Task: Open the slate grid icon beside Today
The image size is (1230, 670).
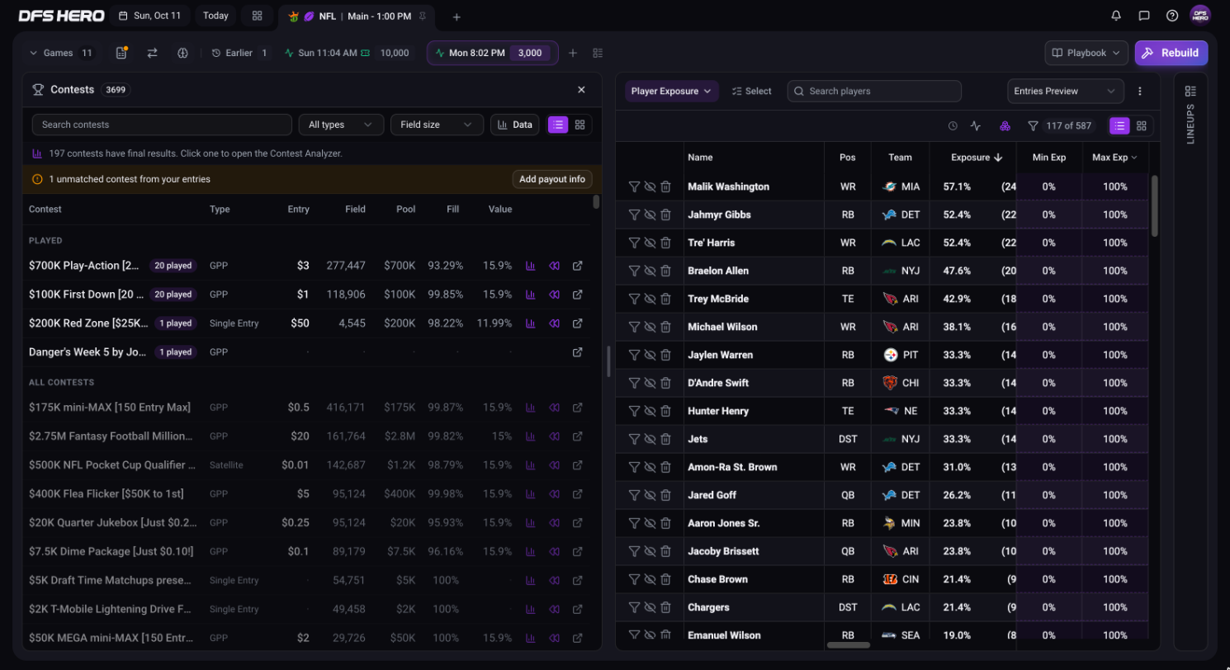Action: (258, 16)
